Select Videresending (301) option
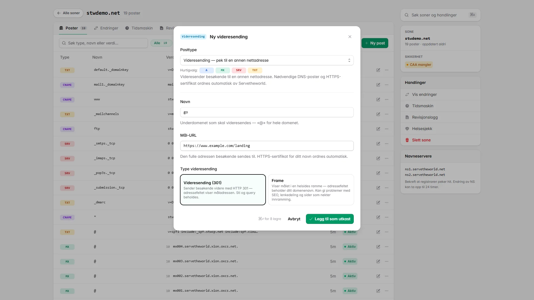The width and height of the screenshot is (534, 300). [x=223, y=190]
